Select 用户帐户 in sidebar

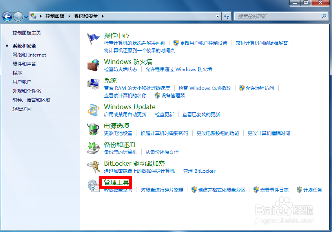click(22, 82)
